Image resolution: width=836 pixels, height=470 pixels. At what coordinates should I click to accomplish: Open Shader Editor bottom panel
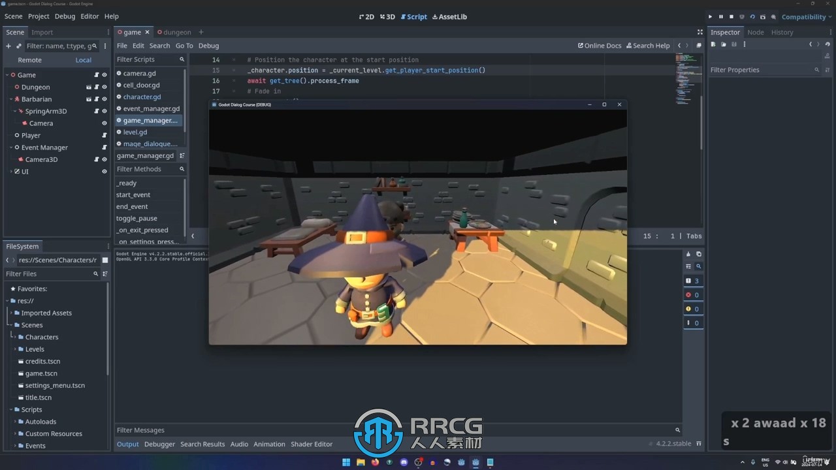[312, 444]
